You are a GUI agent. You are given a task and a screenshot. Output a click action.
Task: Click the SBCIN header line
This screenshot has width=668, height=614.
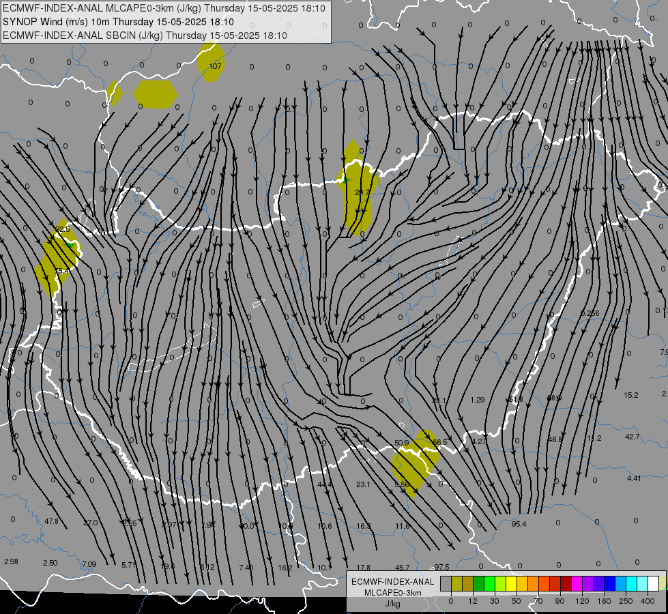click(145, 35)
